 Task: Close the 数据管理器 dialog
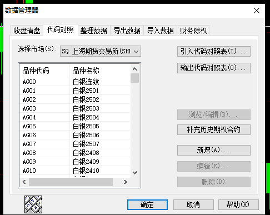click(257, 11)
